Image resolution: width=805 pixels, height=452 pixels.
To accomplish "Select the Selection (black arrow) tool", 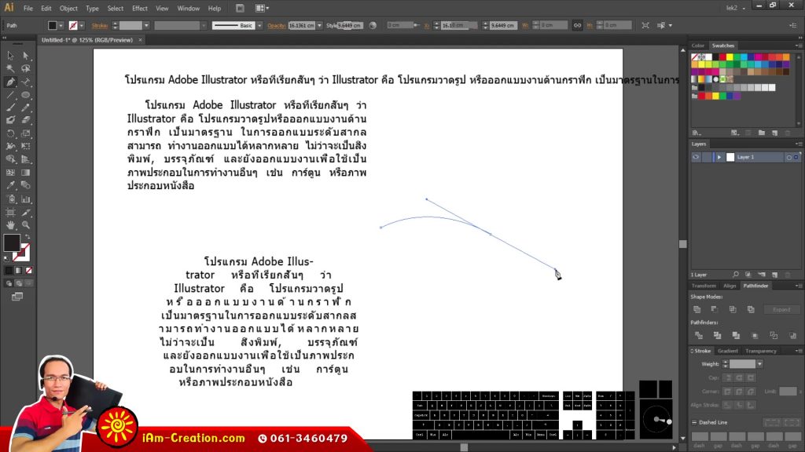I will 10,56.
